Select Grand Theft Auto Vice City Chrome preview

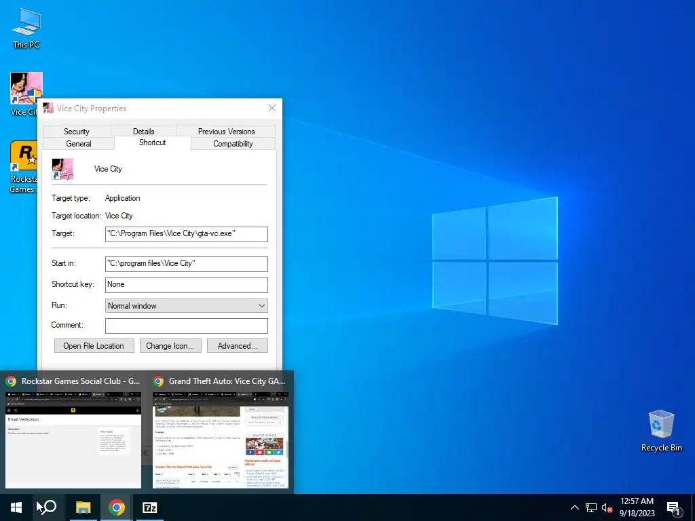[221, 440]
